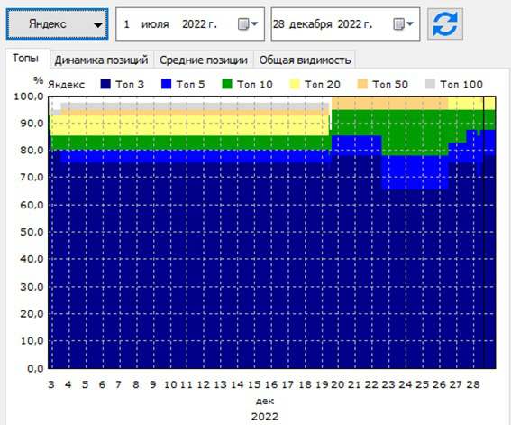Click the blue refresh arrows icon
The width and height of the screenshot is (511, 425).
coord(445,24)
